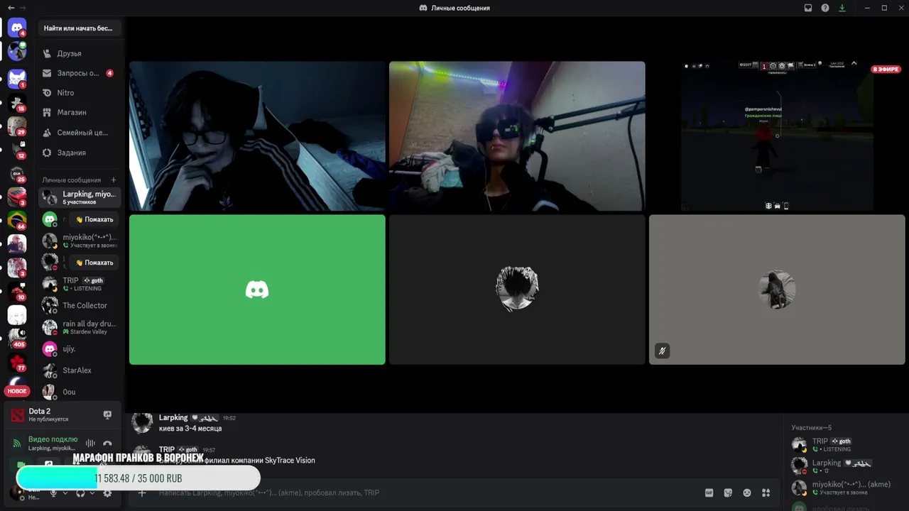The width and height of the screenshot is (909, 511).
Task: Open the Магазин shop page
Action: tap(80, 112)
